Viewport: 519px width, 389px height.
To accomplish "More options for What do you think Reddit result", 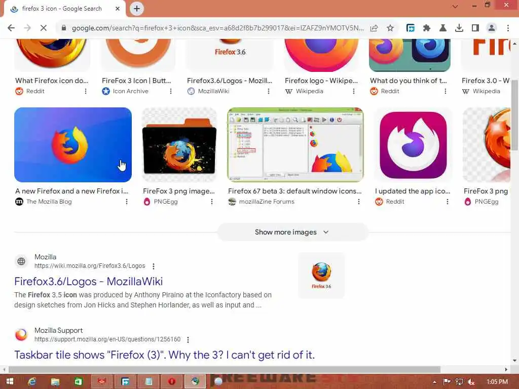I will tap(446, 91).
